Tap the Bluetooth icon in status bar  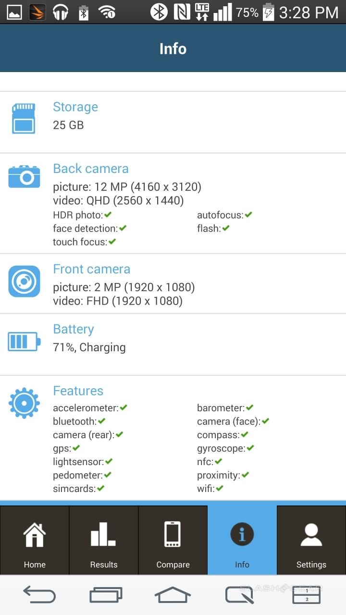[x=159, y=12]
